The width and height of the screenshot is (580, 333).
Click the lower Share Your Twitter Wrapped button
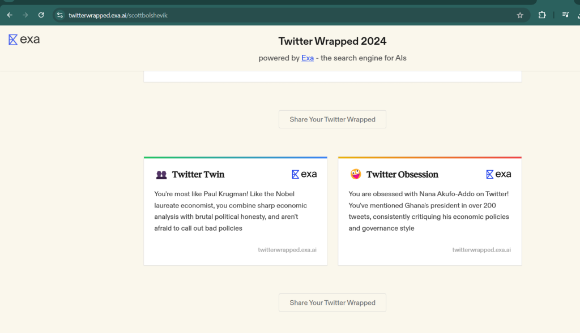(x=332, y=302)
